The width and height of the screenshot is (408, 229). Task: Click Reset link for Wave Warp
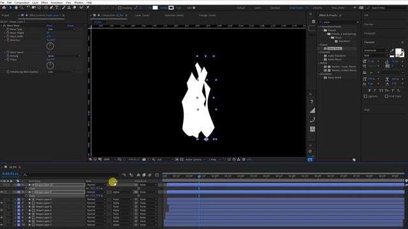click(50, 25)
